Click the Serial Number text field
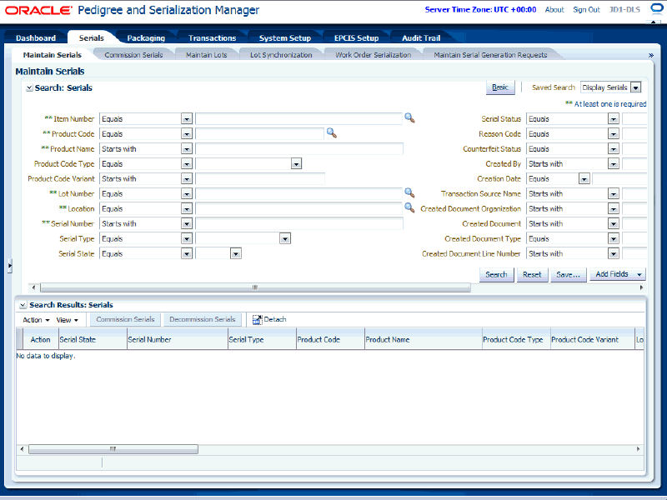Screen dimensions: 667x500 tap(299, 223)
